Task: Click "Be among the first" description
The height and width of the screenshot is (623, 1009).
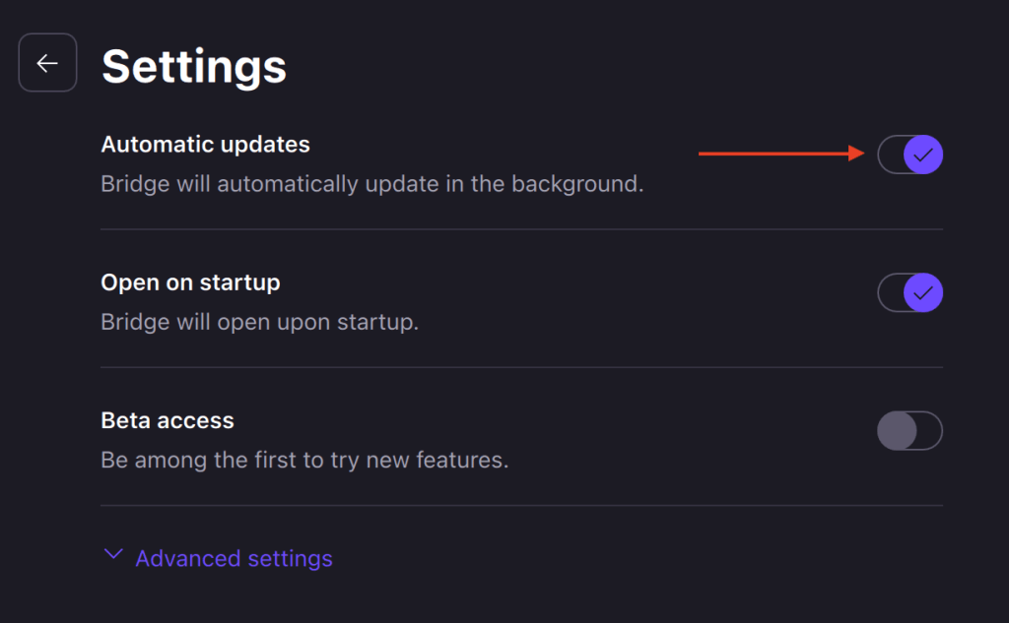Action: [304, 460]
